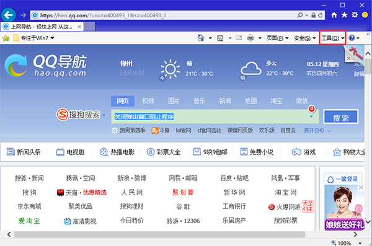Viewport: 372px width, 246px height.
Task: Add to favorites bar star icon
Action: click(x=6, y=38)
